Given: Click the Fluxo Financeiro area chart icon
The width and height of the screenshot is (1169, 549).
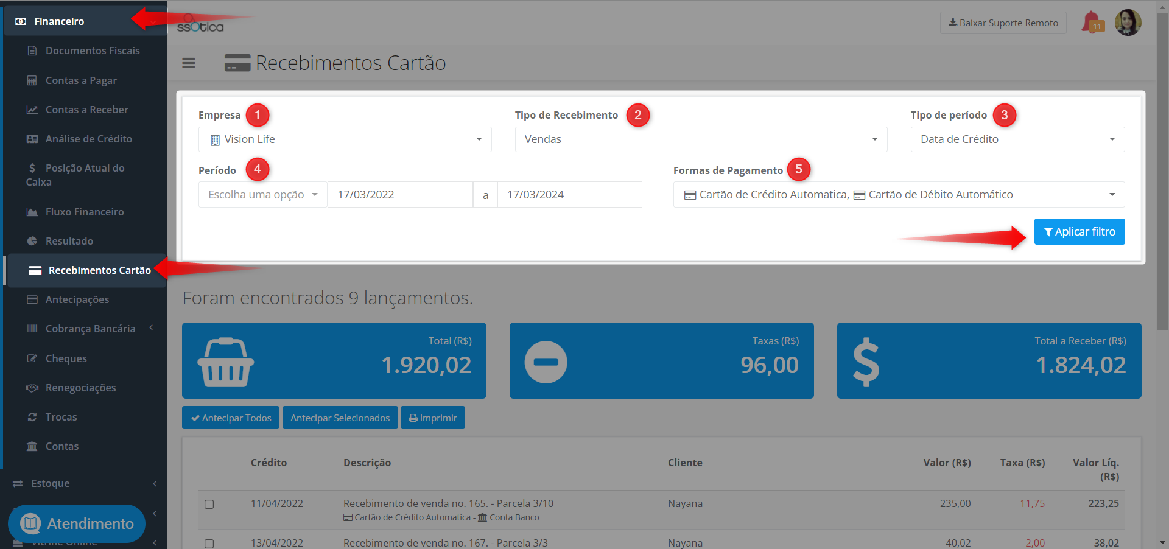Looking at the screenshot, I should click(x=32, y=212).
